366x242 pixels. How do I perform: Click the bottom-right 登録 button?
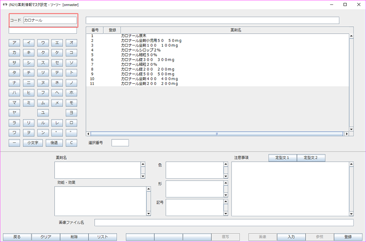pyautogui.click(x=348, y=237)
